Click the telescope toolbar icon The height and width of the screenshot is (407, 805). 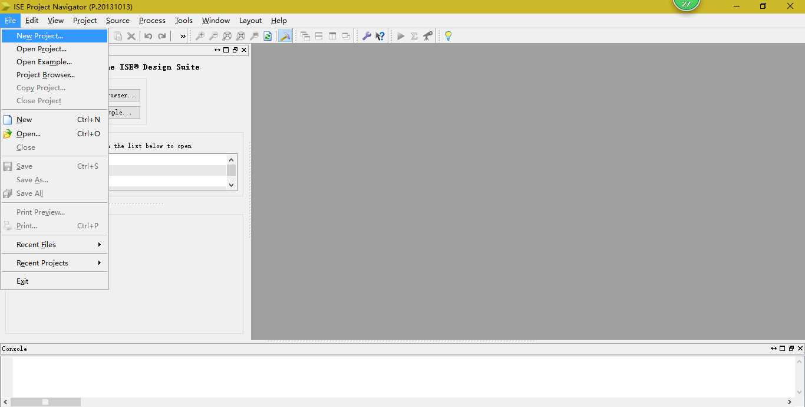click(x=428, y=36)
